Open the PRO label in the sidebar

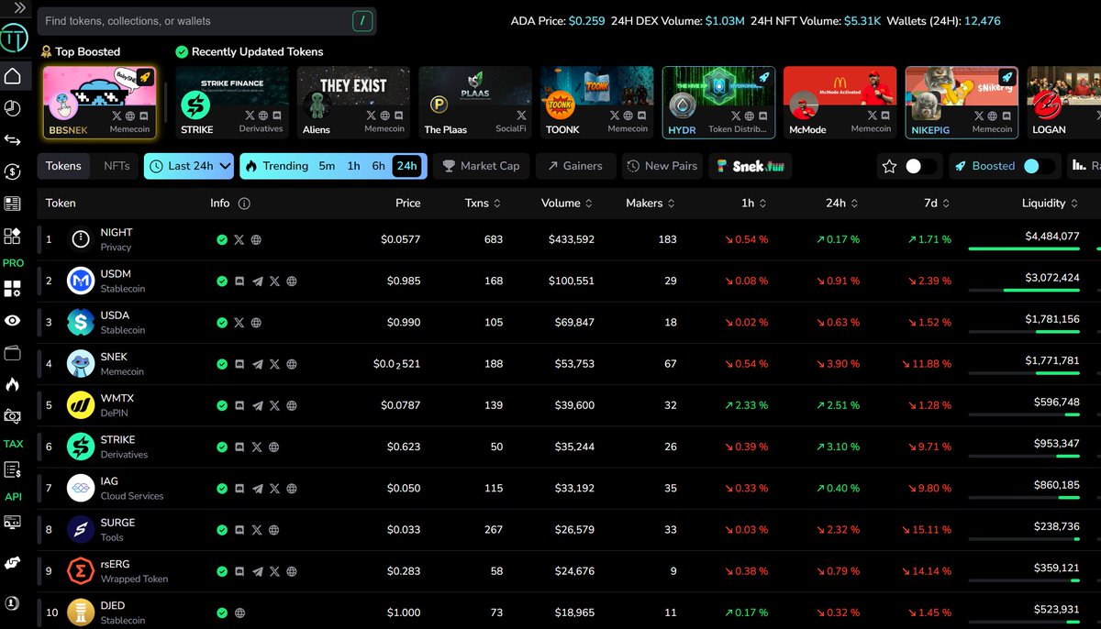pos(13,262)
